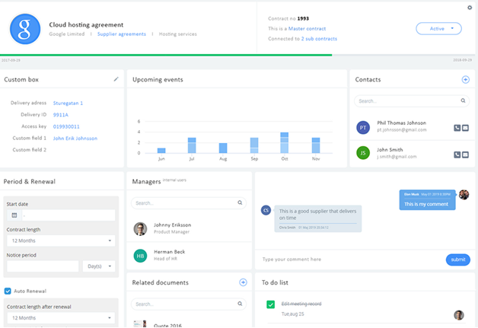Open Start date calendar icon
478x328 pixels.
pos(14,215)
